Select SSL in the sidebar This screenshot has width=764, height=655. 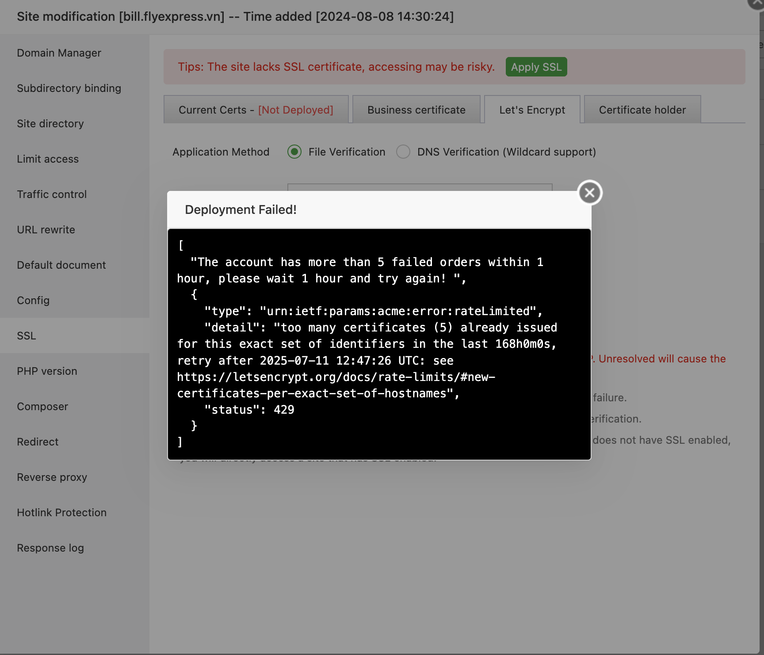pyautogui.click(x=75, y=336)
